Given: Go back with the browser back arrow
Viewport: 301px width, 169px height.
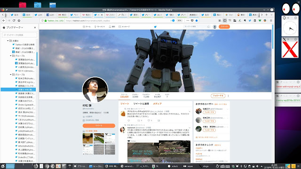Looking at the screenshot, I should coord(4,21).
